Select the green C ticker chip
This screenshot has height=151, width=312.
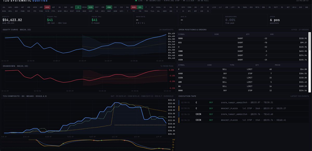click(x=78, y=7)
